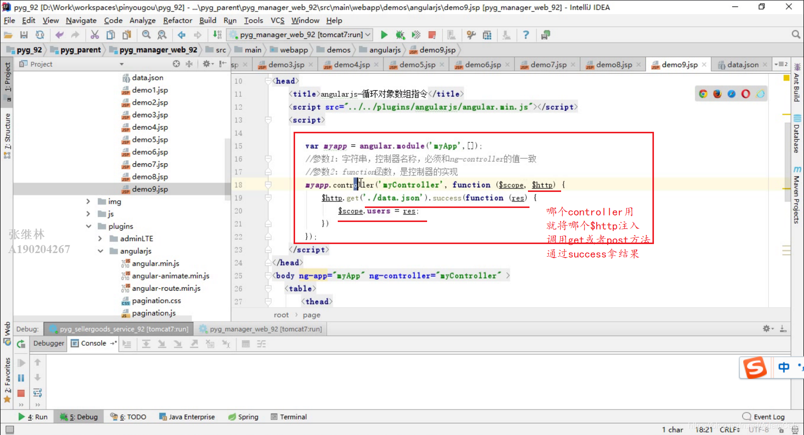Open the Analyze menu
This screenshot has width=804, height=435.
click(143, 21)
